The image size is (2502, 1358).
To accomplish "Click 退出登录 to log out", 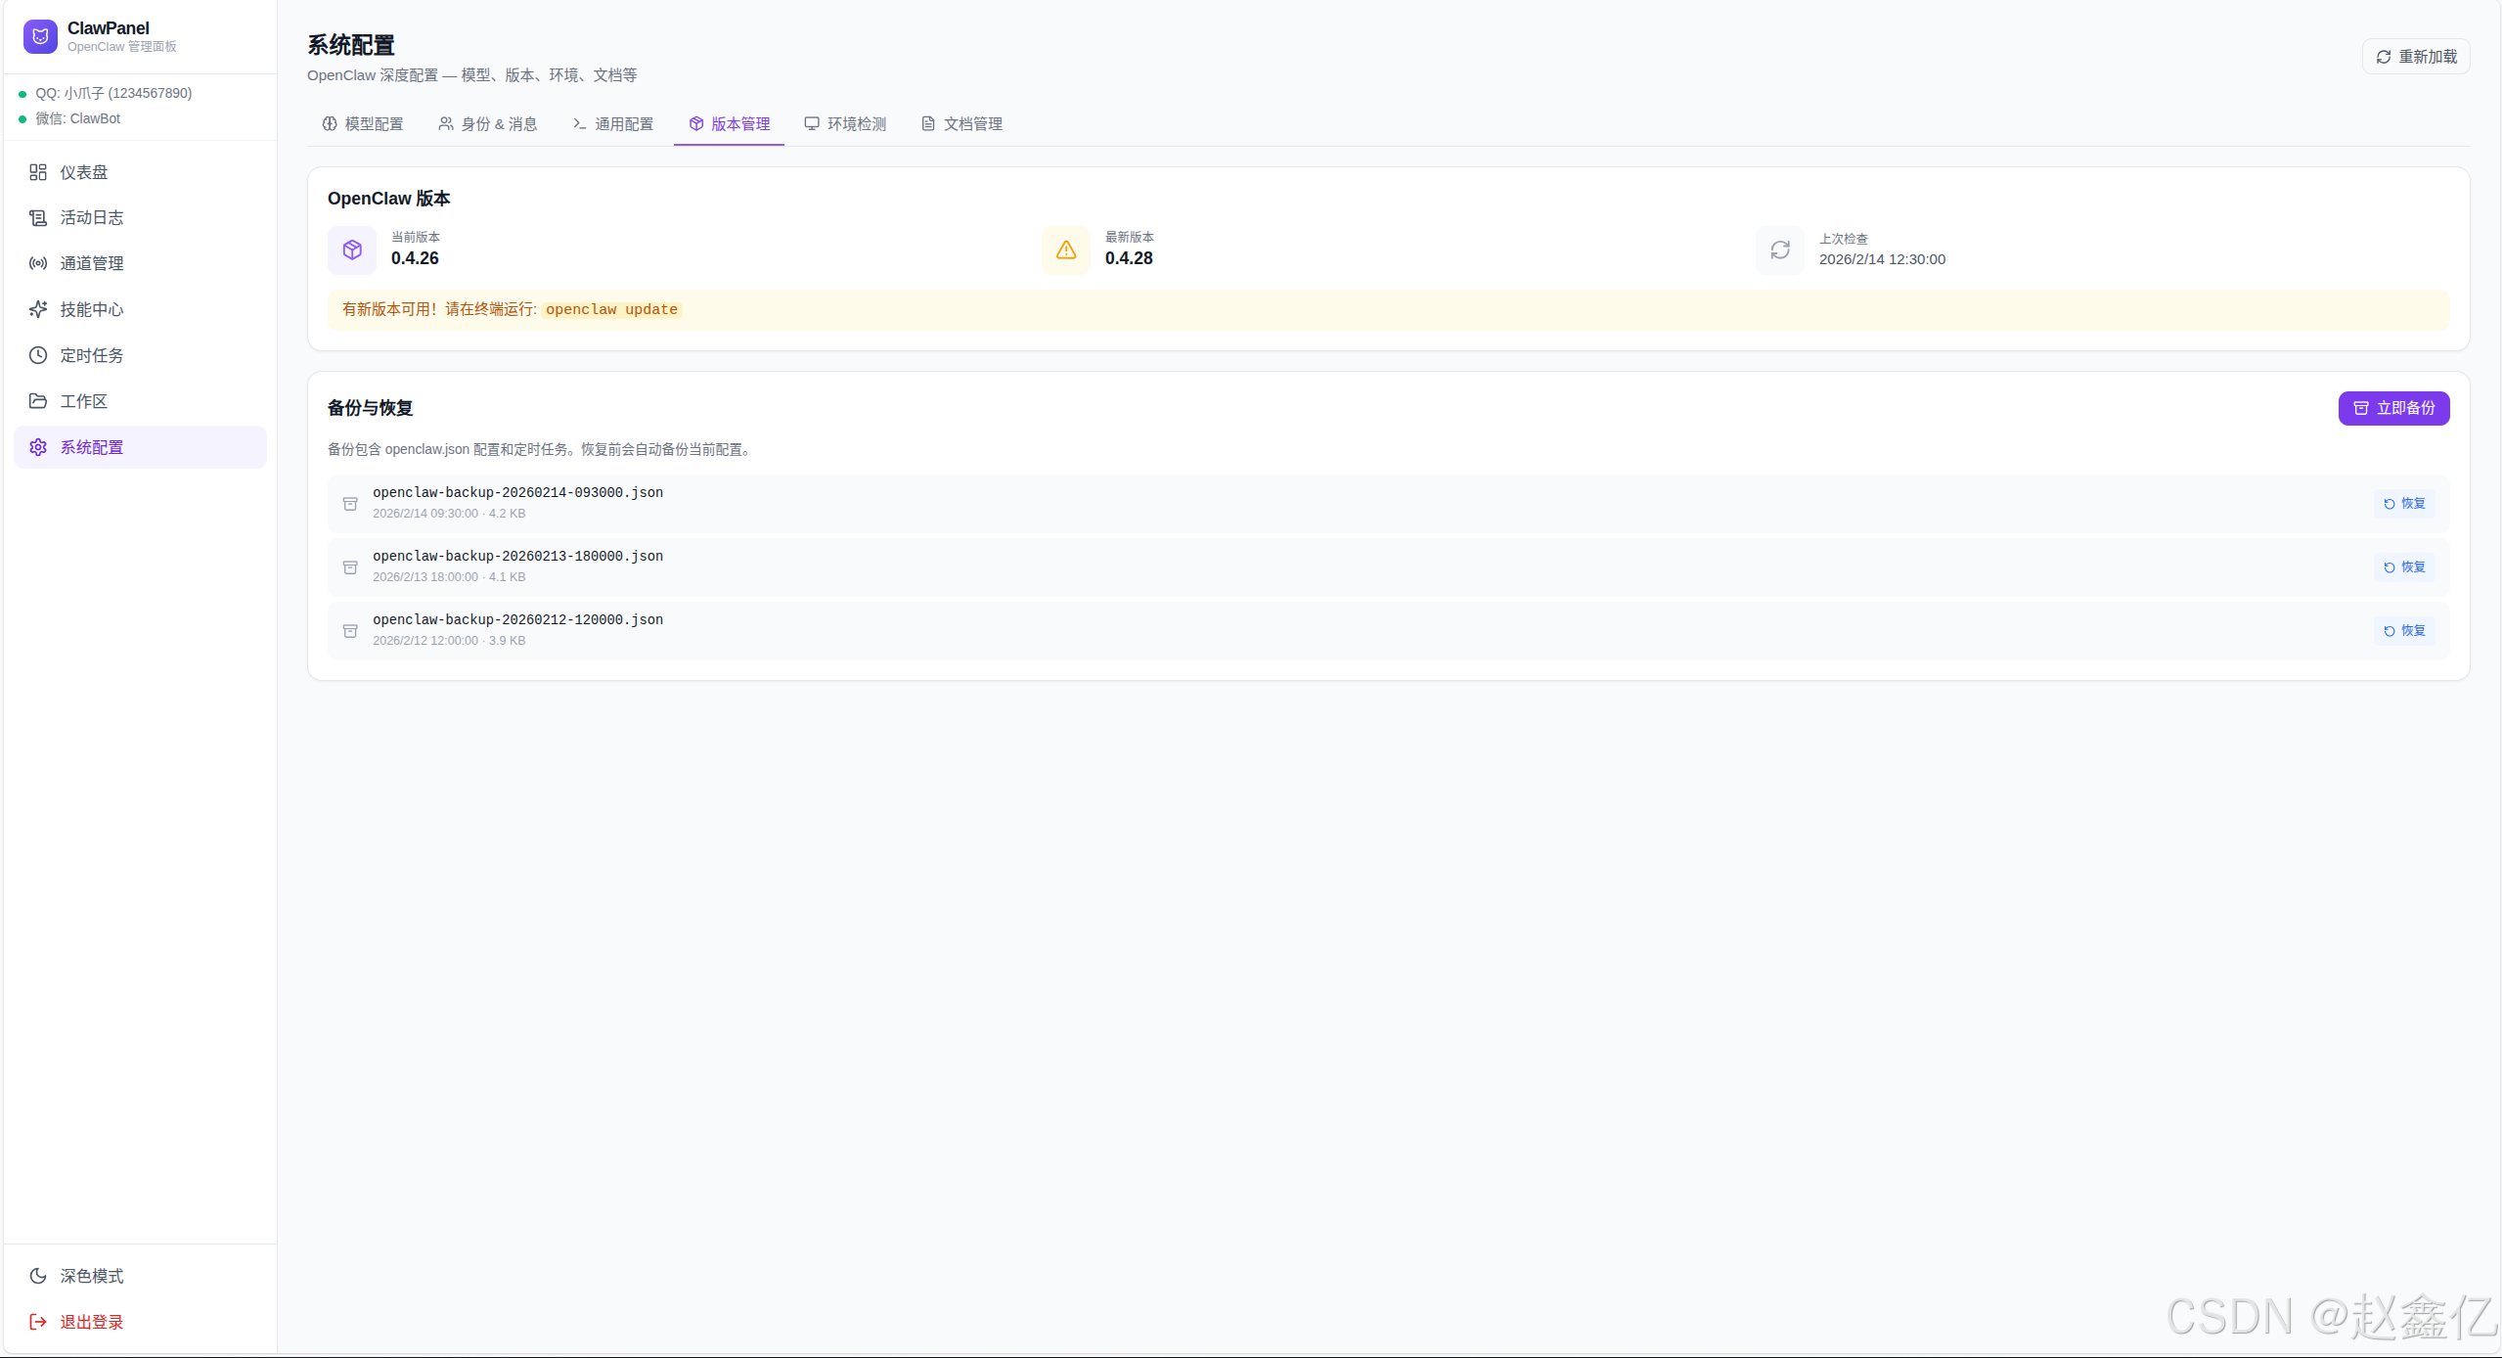I will point(91,1322).
